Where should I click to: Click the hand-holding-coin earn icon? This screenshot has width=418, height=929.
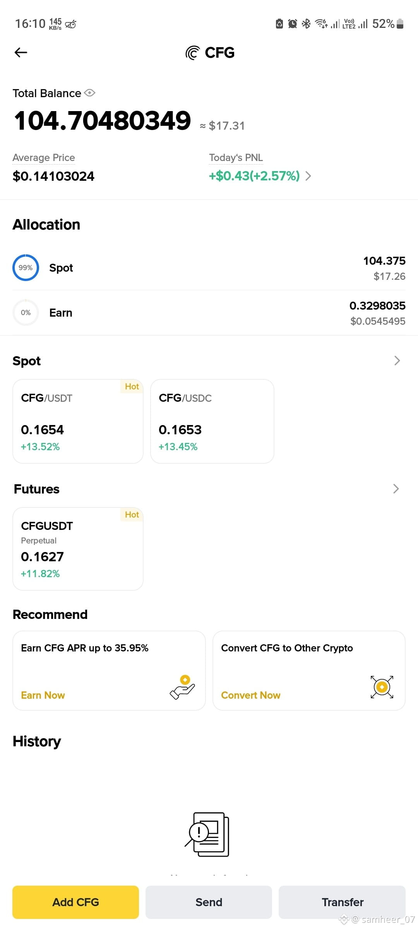(x=183, y=687)
